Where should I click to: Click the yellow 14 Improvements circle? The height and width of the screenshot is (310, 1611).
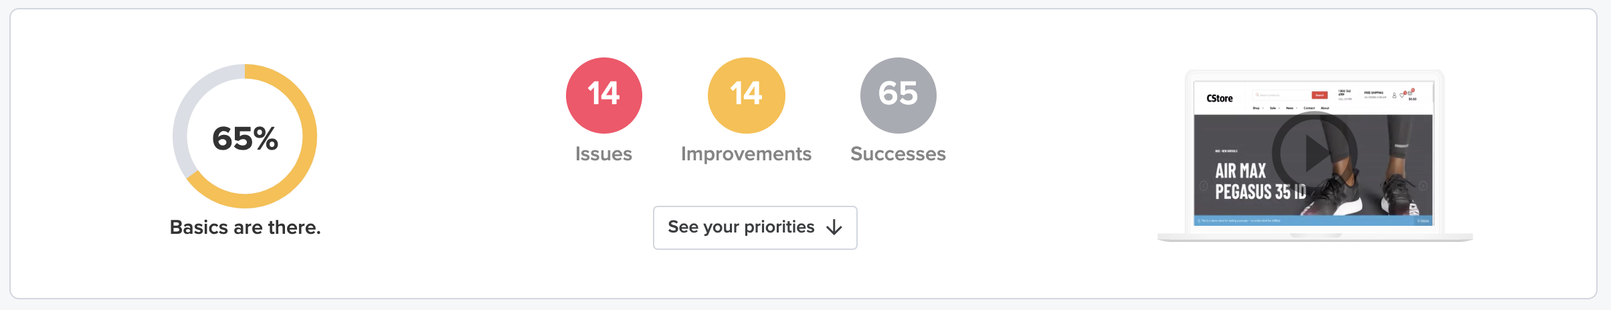pos(747,96)
